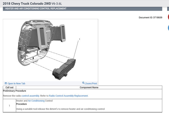Screen dimensions: 169x118
Task: Click the 'Component Name' column header
Action: (89, 87)
